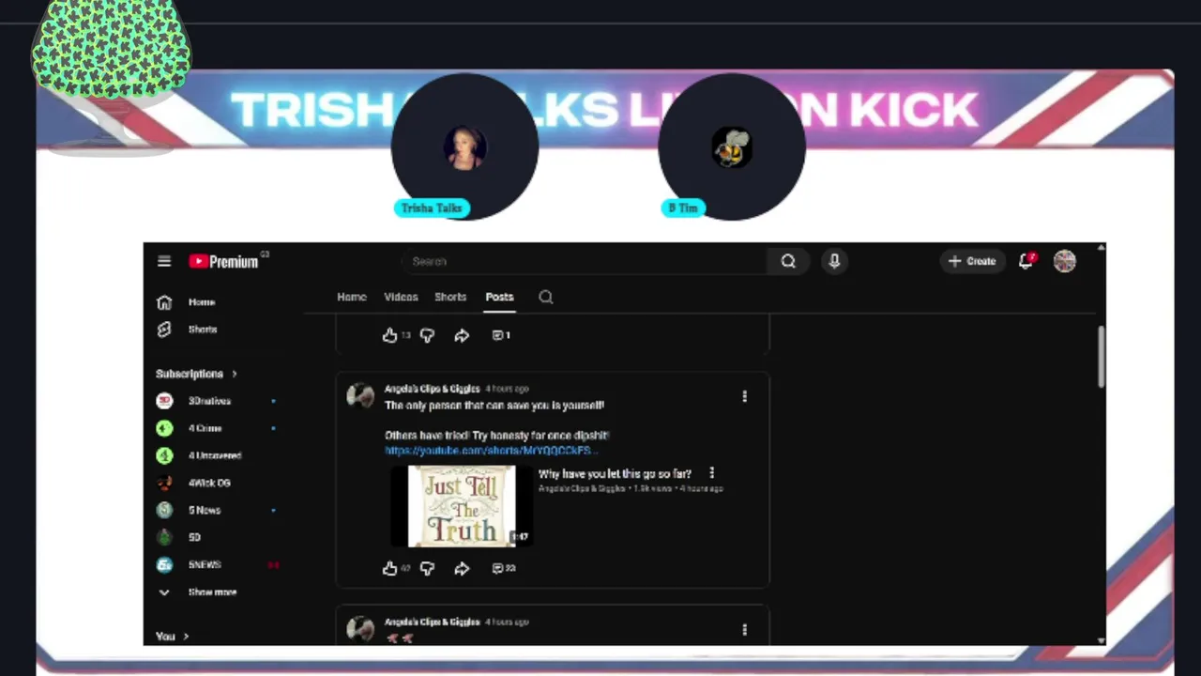Click the Create button
This screenshot has width=1201, height=676.
click(972, 261)
